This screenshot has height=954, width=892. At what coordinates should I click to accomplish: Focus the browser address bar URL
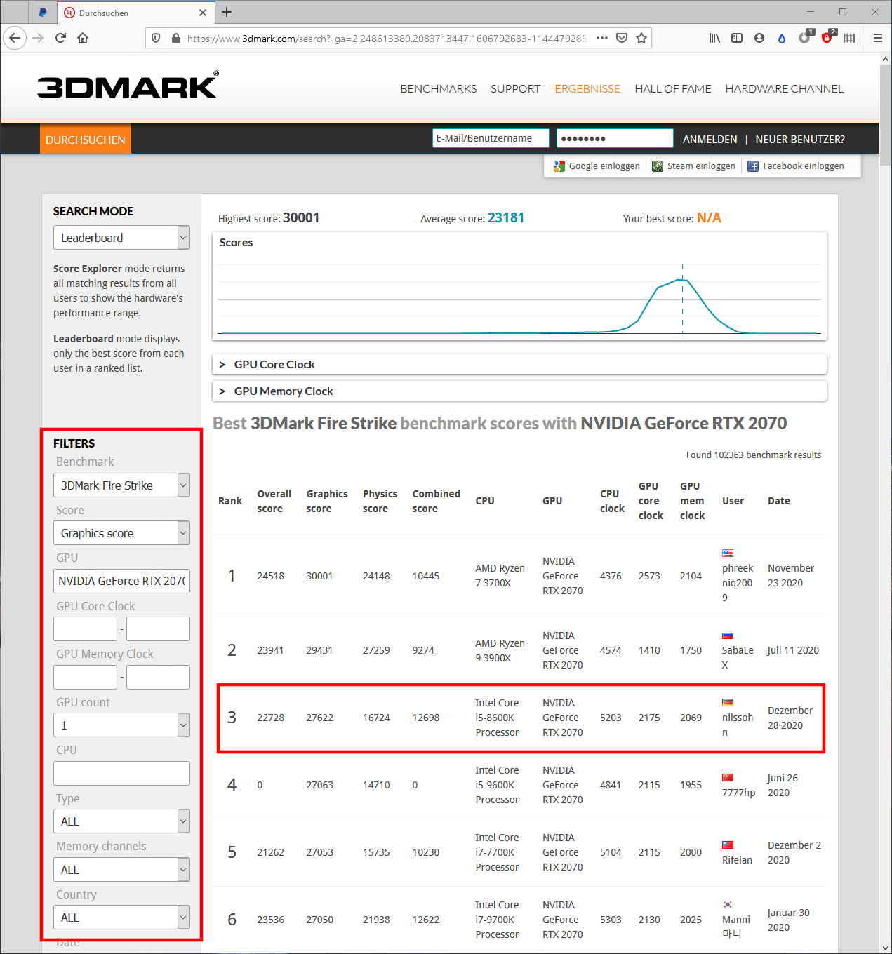coord(387,39)
